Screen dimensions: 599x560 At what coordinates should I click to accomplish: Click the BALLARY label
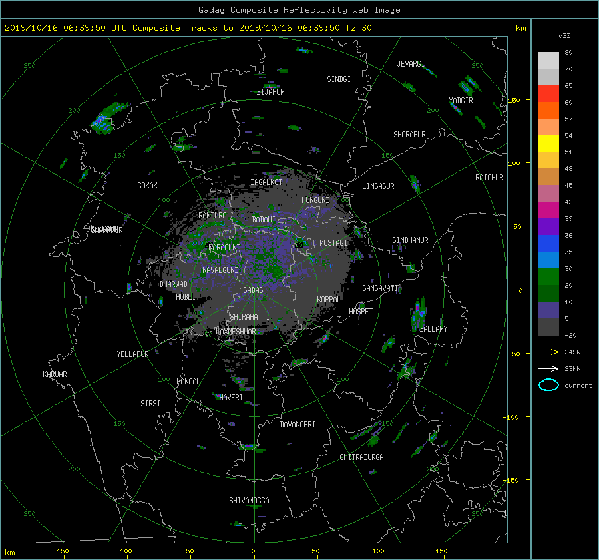pos(433,329)
